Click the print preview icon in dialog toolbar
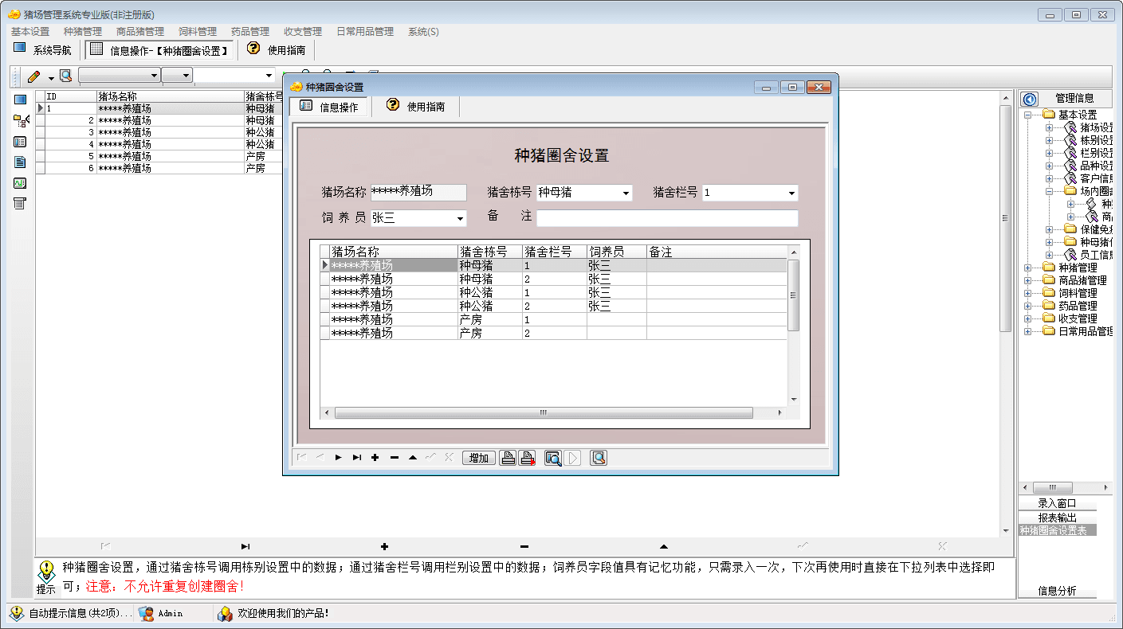 [552, 458]
